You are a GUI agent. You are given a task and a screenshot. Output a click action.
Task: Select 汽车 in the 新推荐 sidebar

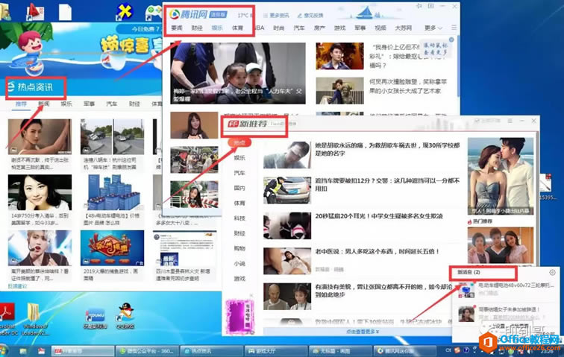click(x=239, y=173)
